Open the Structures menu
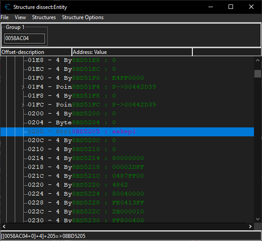The image size is (262, 241). click(44, 17)
